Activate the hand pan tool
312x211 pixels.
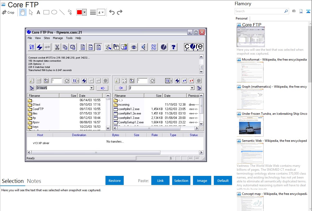(23, 12)
